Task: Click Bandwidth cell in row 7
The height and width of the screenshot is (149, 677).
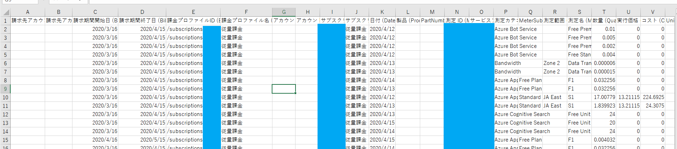Action: click(x=505, y=72)
